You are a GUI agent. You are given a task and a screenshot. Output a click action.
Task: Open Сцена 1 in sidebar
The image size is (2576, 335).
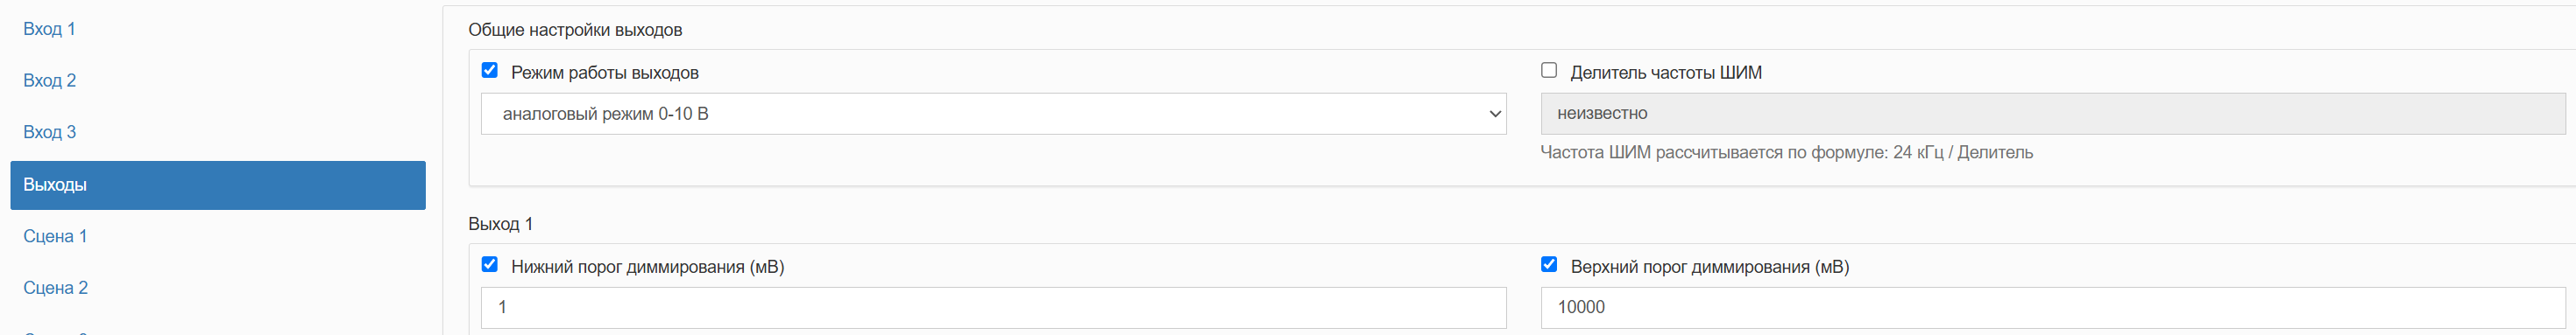tap(55, 236)
